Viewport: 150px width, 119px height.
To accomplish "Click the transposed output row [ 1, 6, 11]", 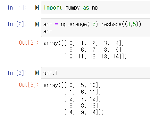I will tap(82, 92).
